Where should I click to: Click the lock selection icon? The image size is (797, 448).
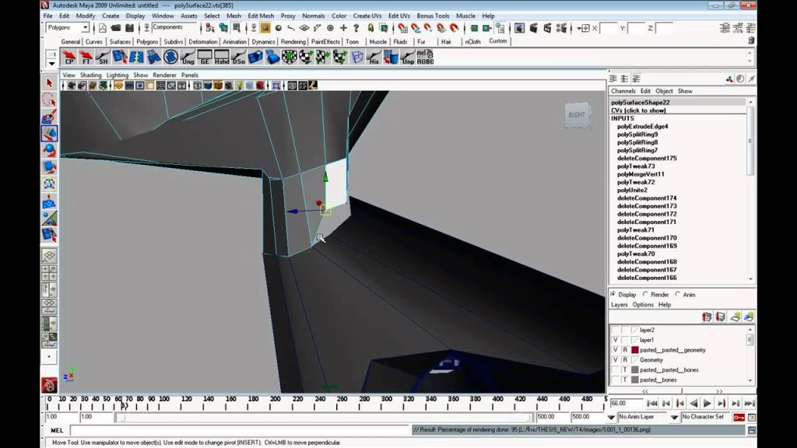click(x=370, y=28)
